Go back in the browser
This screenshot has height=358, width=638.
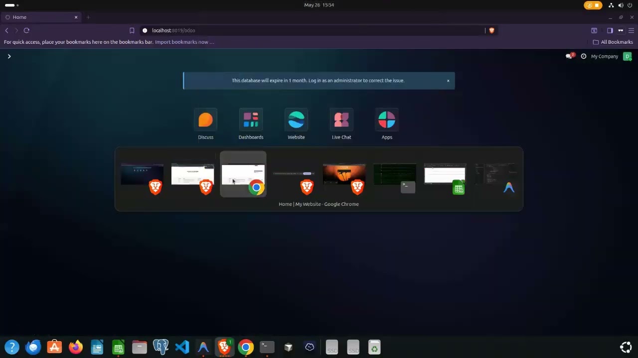coord(6,30)
